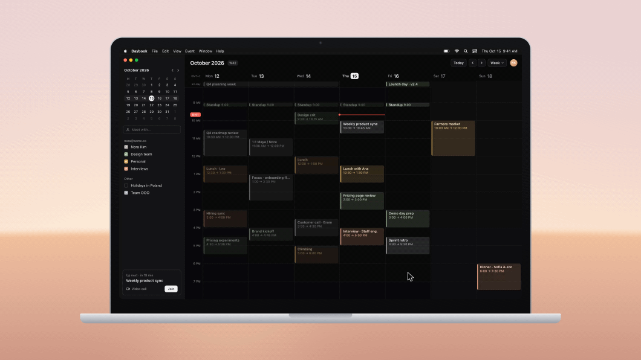Click the red 9:41 current time badge
Screen dimensions: 641x360
[195, 115]
